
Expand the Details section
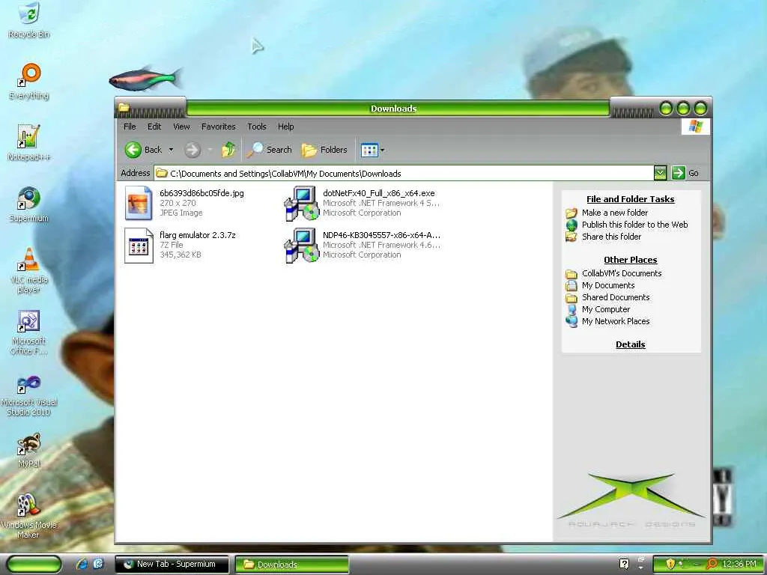point(630,344)
